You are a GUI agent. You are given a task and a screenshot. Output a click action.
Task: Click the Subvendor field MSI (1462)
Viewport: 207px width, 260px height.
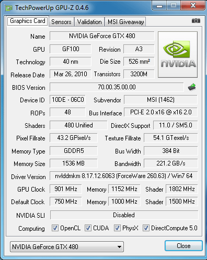coord(160,100)
